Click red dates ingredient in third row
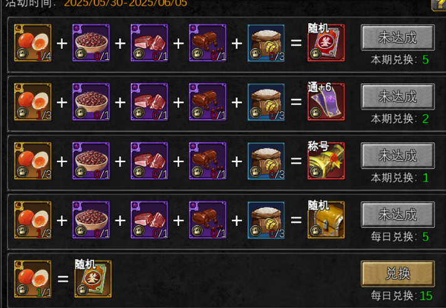The image size is (446, 308). coord(208,161)
